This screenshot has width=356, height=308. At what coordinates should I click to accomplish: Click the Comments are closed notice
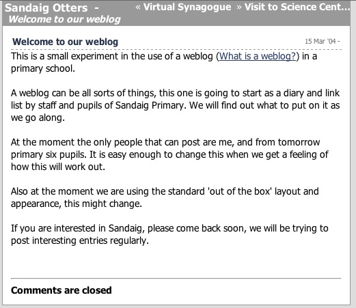coord(61,290)
